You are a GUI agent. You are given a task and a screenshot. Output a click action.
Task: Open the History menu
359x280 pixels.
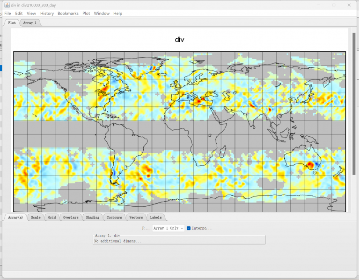coord(47,14)
